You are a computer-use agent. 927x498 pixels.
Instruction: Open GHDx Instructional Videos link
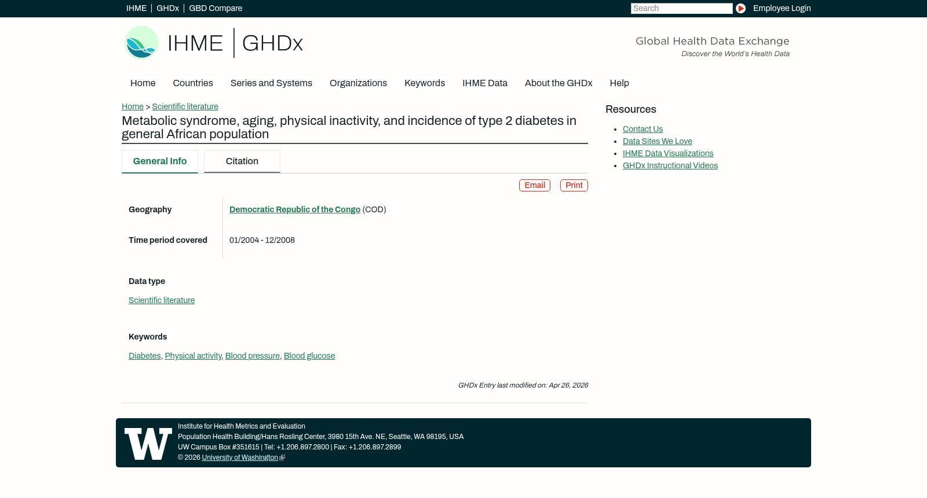click(x=670, y=166)
